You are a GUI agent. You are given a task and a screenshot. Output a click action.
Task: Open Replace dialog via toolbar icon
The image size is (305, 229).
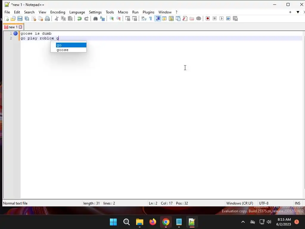pyautogui.click(x=102, y=18)
